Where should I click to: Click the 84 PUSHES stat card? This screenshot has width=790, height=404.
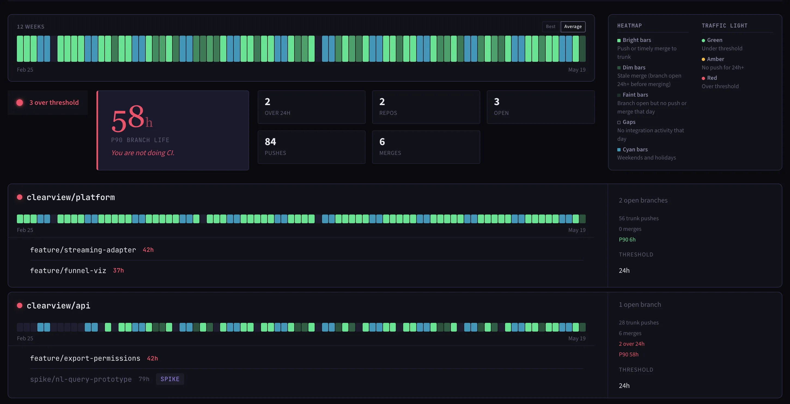[x=312, y=147]
